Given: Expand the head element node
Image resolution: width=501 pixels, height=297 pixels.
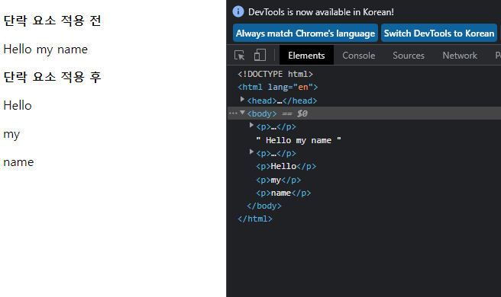Looking at the screenshot, I should click(242, 100).
